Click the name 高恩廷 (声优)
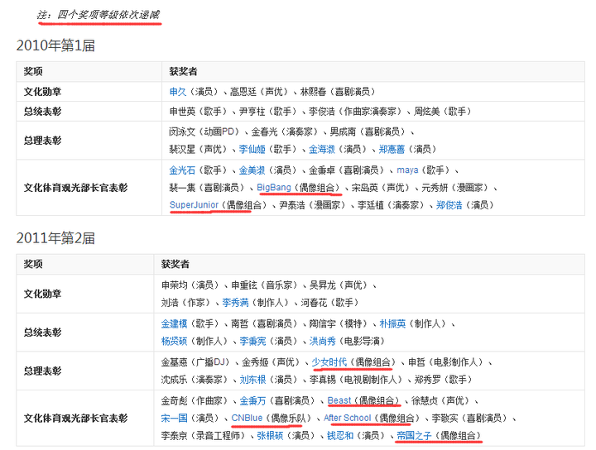The width and height of the screenshot is (596, 450). point(261,92)
